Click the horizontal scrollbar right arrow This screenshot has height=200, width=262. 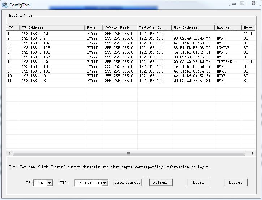pos(253,153)
